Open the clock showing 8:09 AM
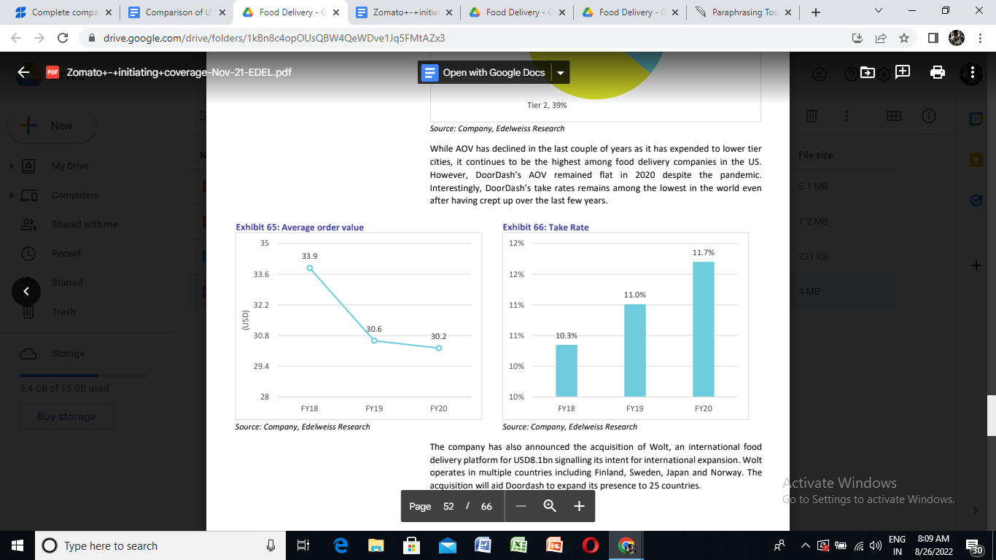996x560 pixels. (x=933, y=545)
